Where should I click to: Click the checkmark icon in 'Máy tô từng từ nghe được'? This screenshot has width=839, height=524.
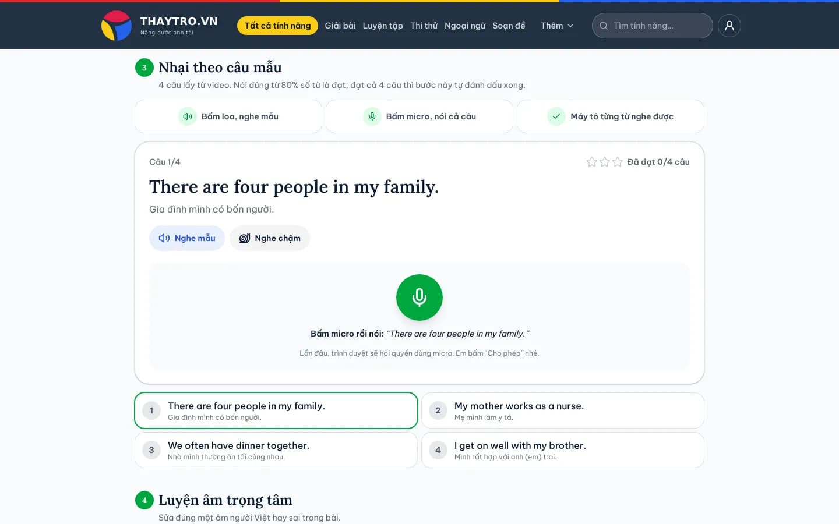(556, 116)
